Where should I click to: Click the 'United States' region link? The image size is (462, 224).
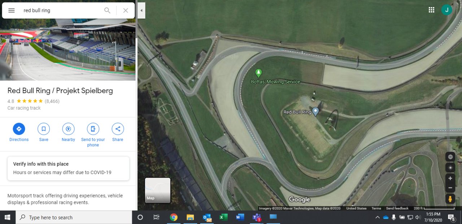click(356, 208)
